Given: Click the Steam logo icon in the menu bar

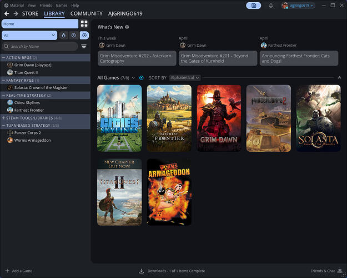Looking at the screenshot, I should pos(6,6).
